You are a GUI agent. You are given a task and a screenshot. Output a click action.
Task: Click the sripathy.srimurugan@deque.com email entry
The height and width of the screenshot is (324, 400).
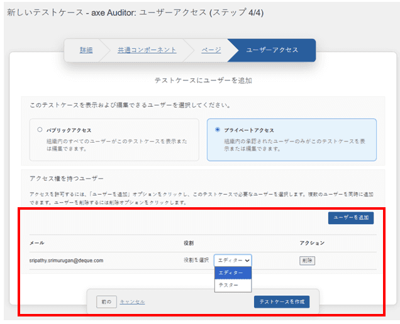click(66, 260)
